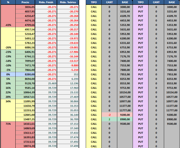Click the % column header

[x=8, y=2]
